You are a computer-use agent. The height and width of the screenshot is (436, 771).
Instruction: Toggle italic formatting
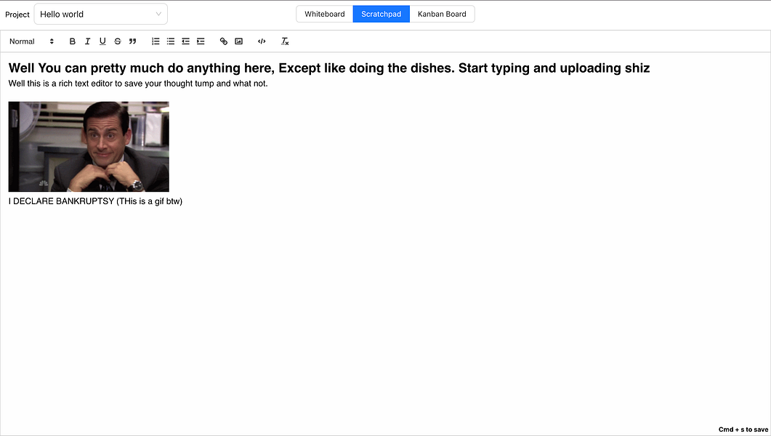(x=87, y=41)
